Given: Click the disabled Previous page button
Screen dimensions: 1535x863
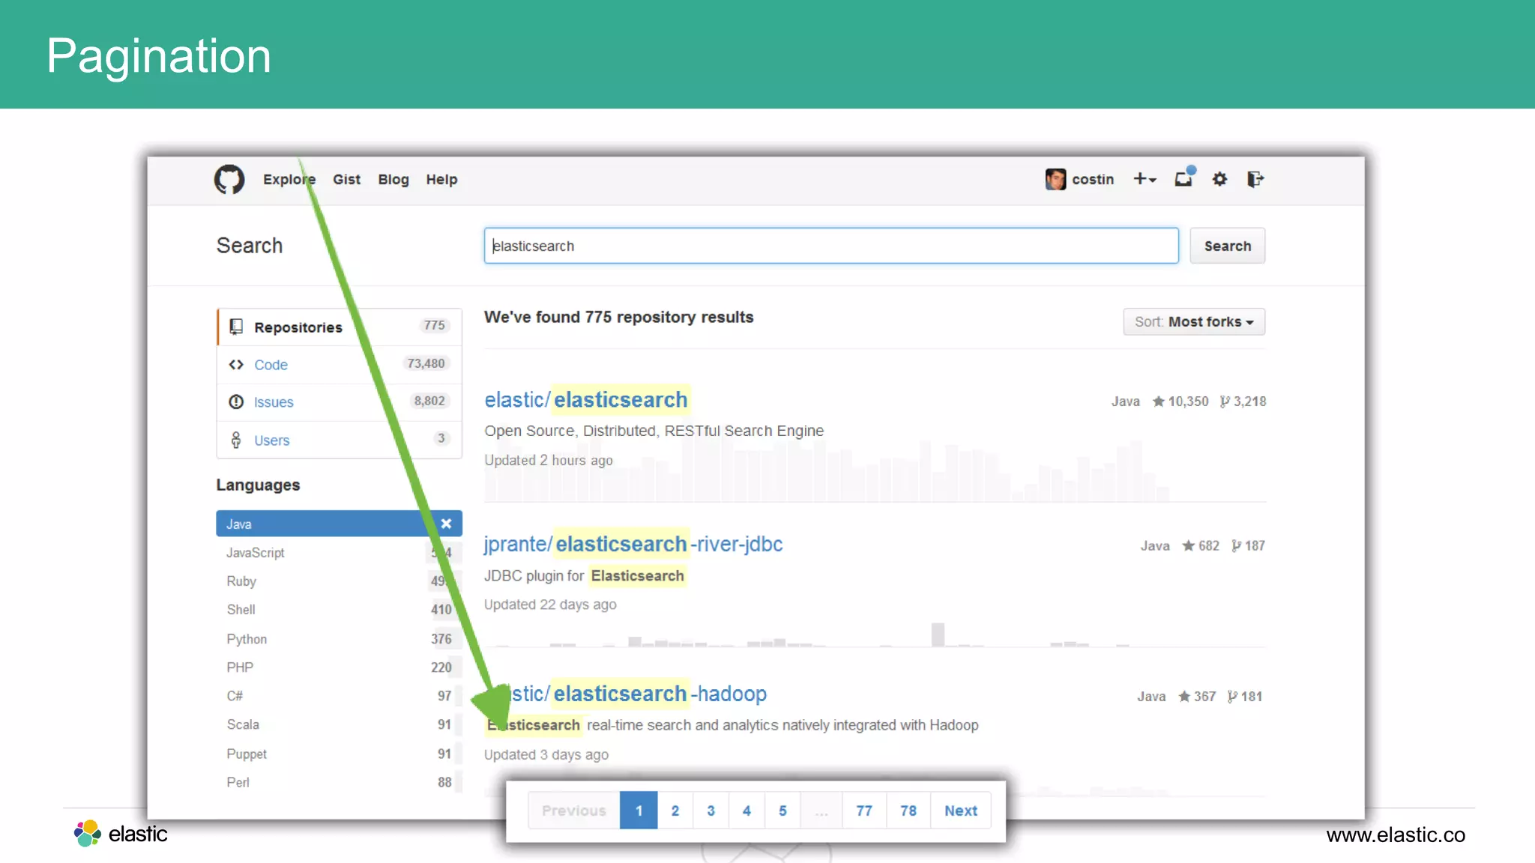Looking at the screenshot, I should 574,811.
